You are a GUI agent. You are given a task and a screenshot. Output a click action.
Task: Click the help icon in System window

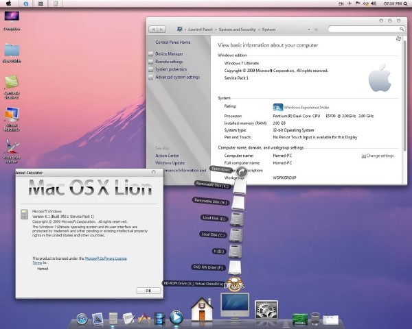(x=398, y=39)
